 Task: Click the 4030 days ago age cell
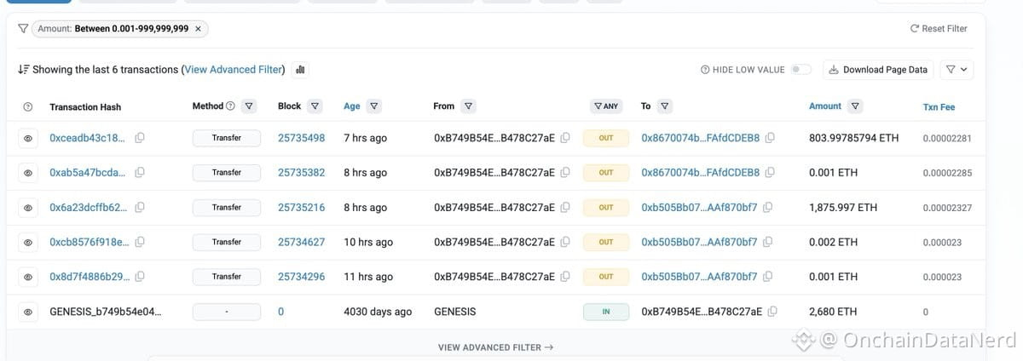click(378, 312)
